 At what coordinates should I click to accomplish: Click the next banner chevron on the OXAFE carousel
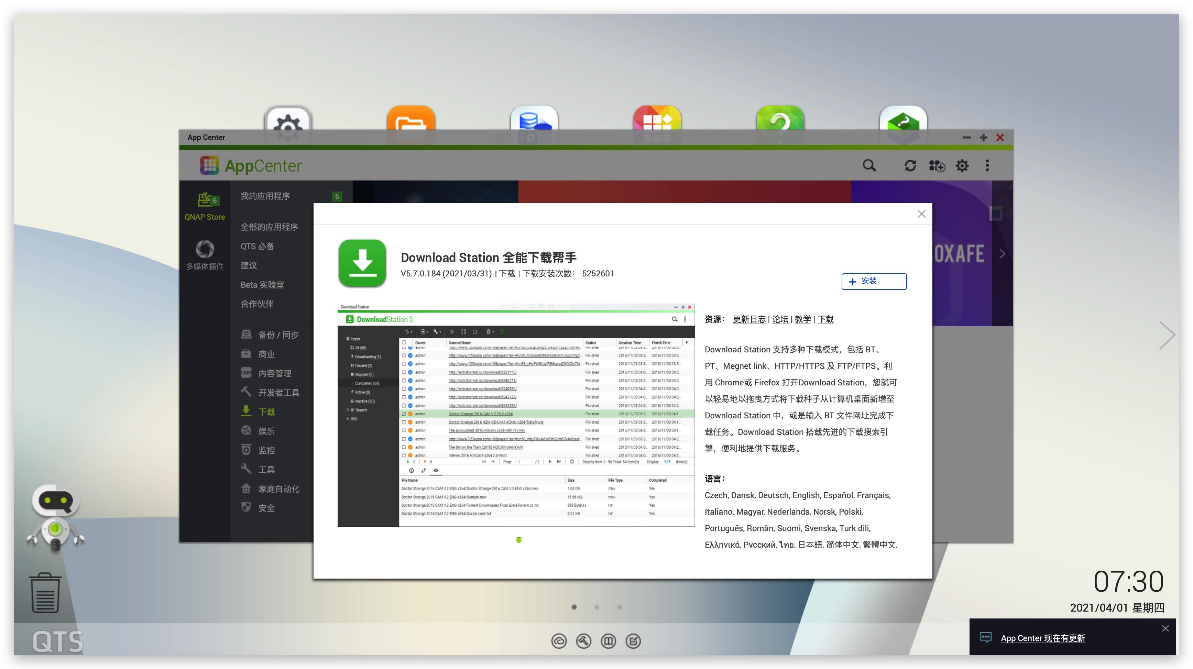pyautogui.click(x=1002, y=254)
